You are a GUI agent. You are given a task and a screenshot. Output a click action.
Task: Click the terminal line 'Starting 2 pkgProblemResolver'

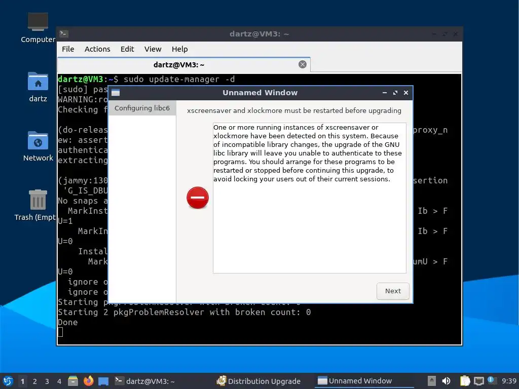click(x=184, y=312)
